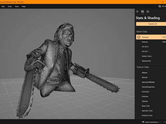This screenshot has height=124, width=166.
Task: Show the Occlusion texture
Action: coord(151,92)
